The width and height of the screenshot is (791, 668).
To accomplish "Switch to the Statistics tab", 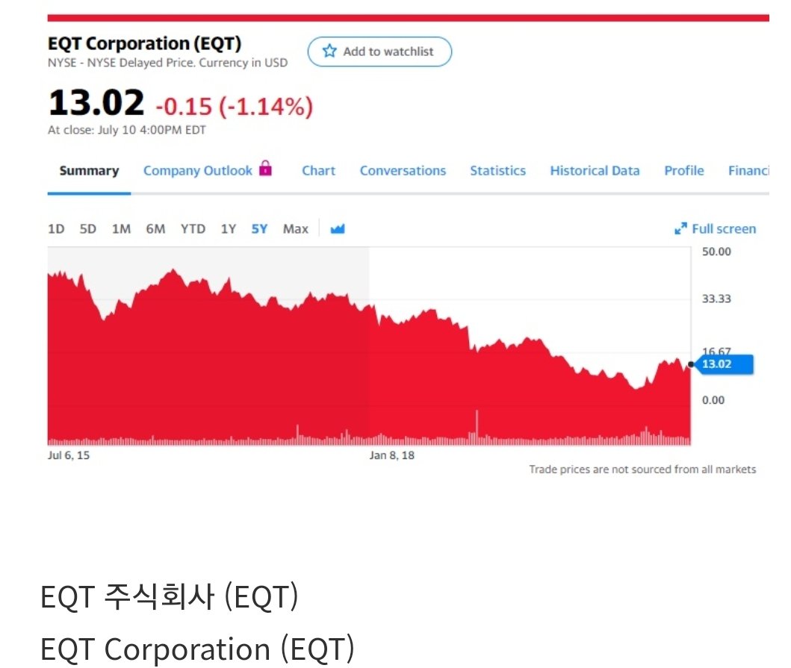I will coord(497,171).
